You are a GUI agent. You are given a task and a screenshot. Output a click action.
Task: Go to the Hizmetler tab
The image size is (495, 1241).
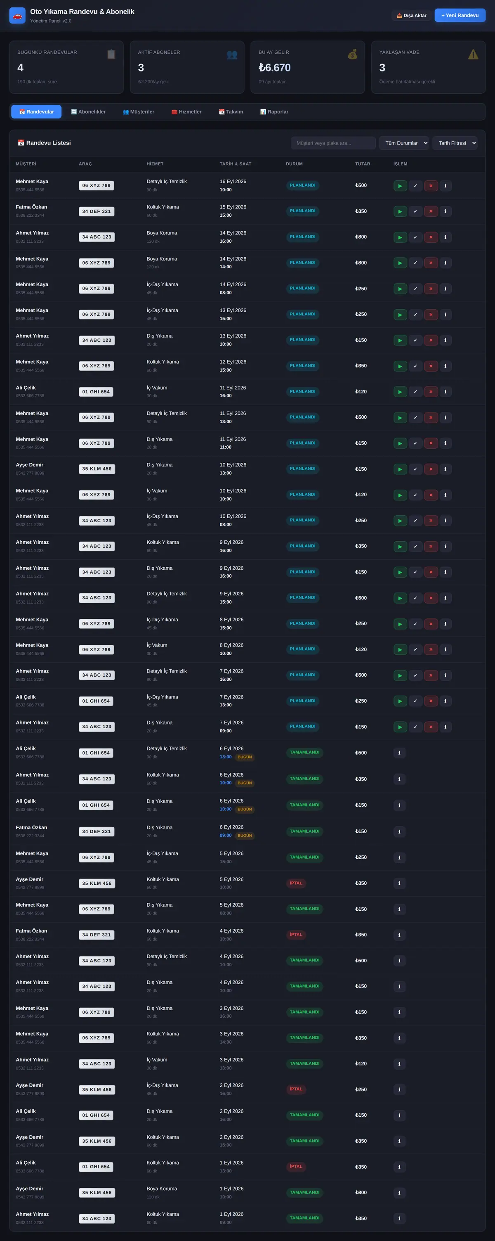(186, 112)
